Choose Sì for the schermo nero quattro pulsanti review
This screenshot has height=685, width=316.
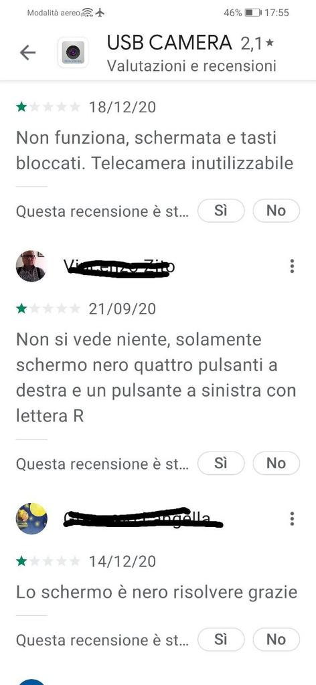(221, 463)
